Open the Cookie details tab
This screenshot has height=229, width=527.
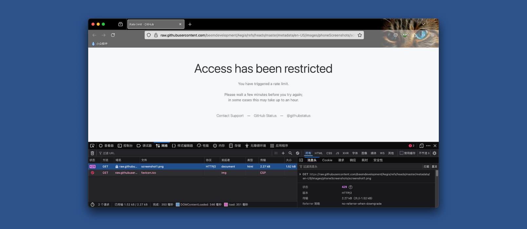327,160
